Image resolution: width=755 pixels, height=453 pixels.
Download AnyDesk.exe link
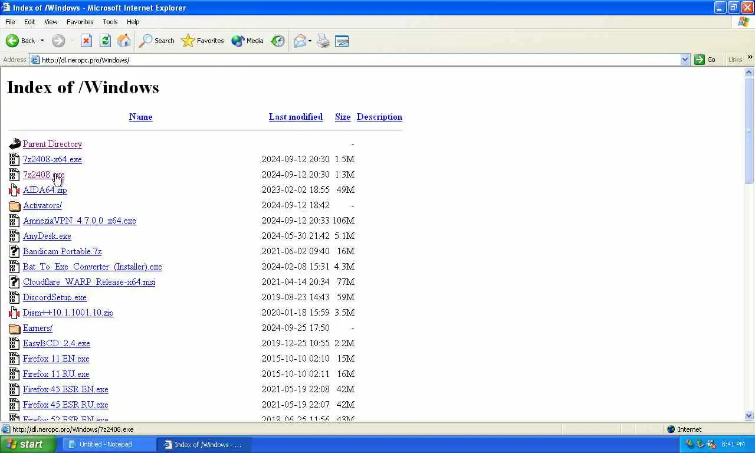click(x=47, y=236)
